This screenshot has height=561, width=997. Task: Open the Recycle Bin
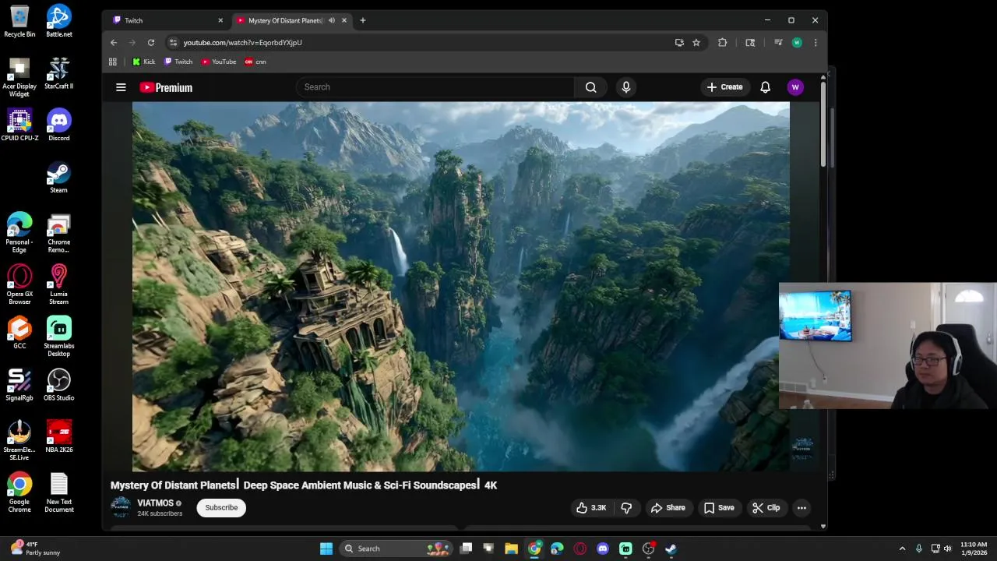19,21
